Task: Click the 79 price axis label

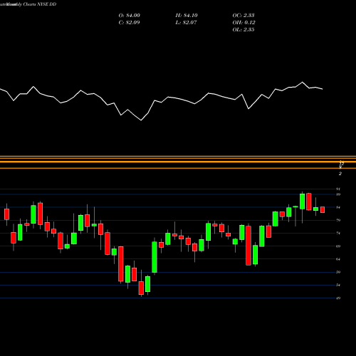Action: pos(338,220)
